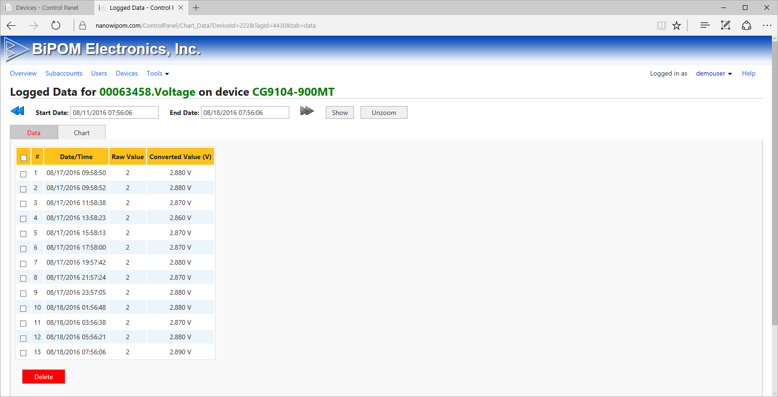Image resolution: width=778 pixels, height=397 pixels.
Task: Check row 10 checkbox 01:56:48
Action: [23, 308]
